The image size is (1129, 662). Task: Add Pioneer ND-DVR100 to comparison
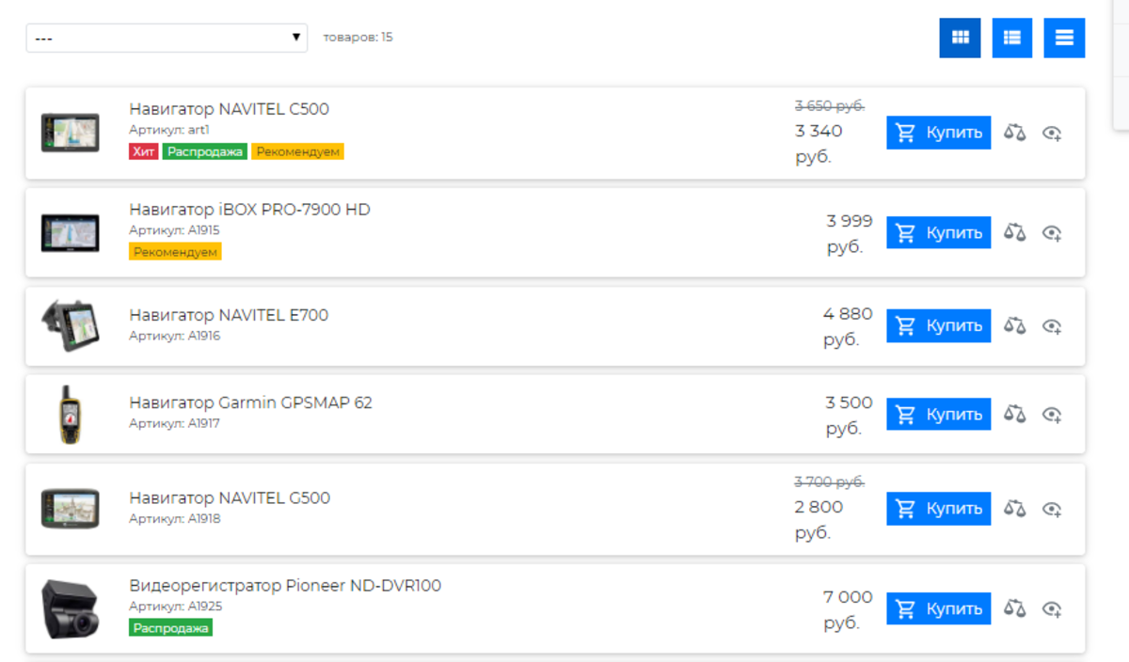pos(1014,608)
